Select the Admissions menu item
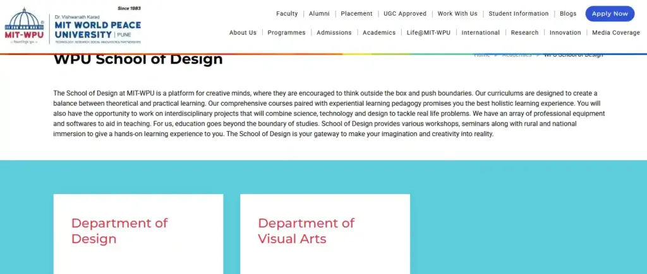Viewport: 647px width, 274px height. tap(334, 33)
